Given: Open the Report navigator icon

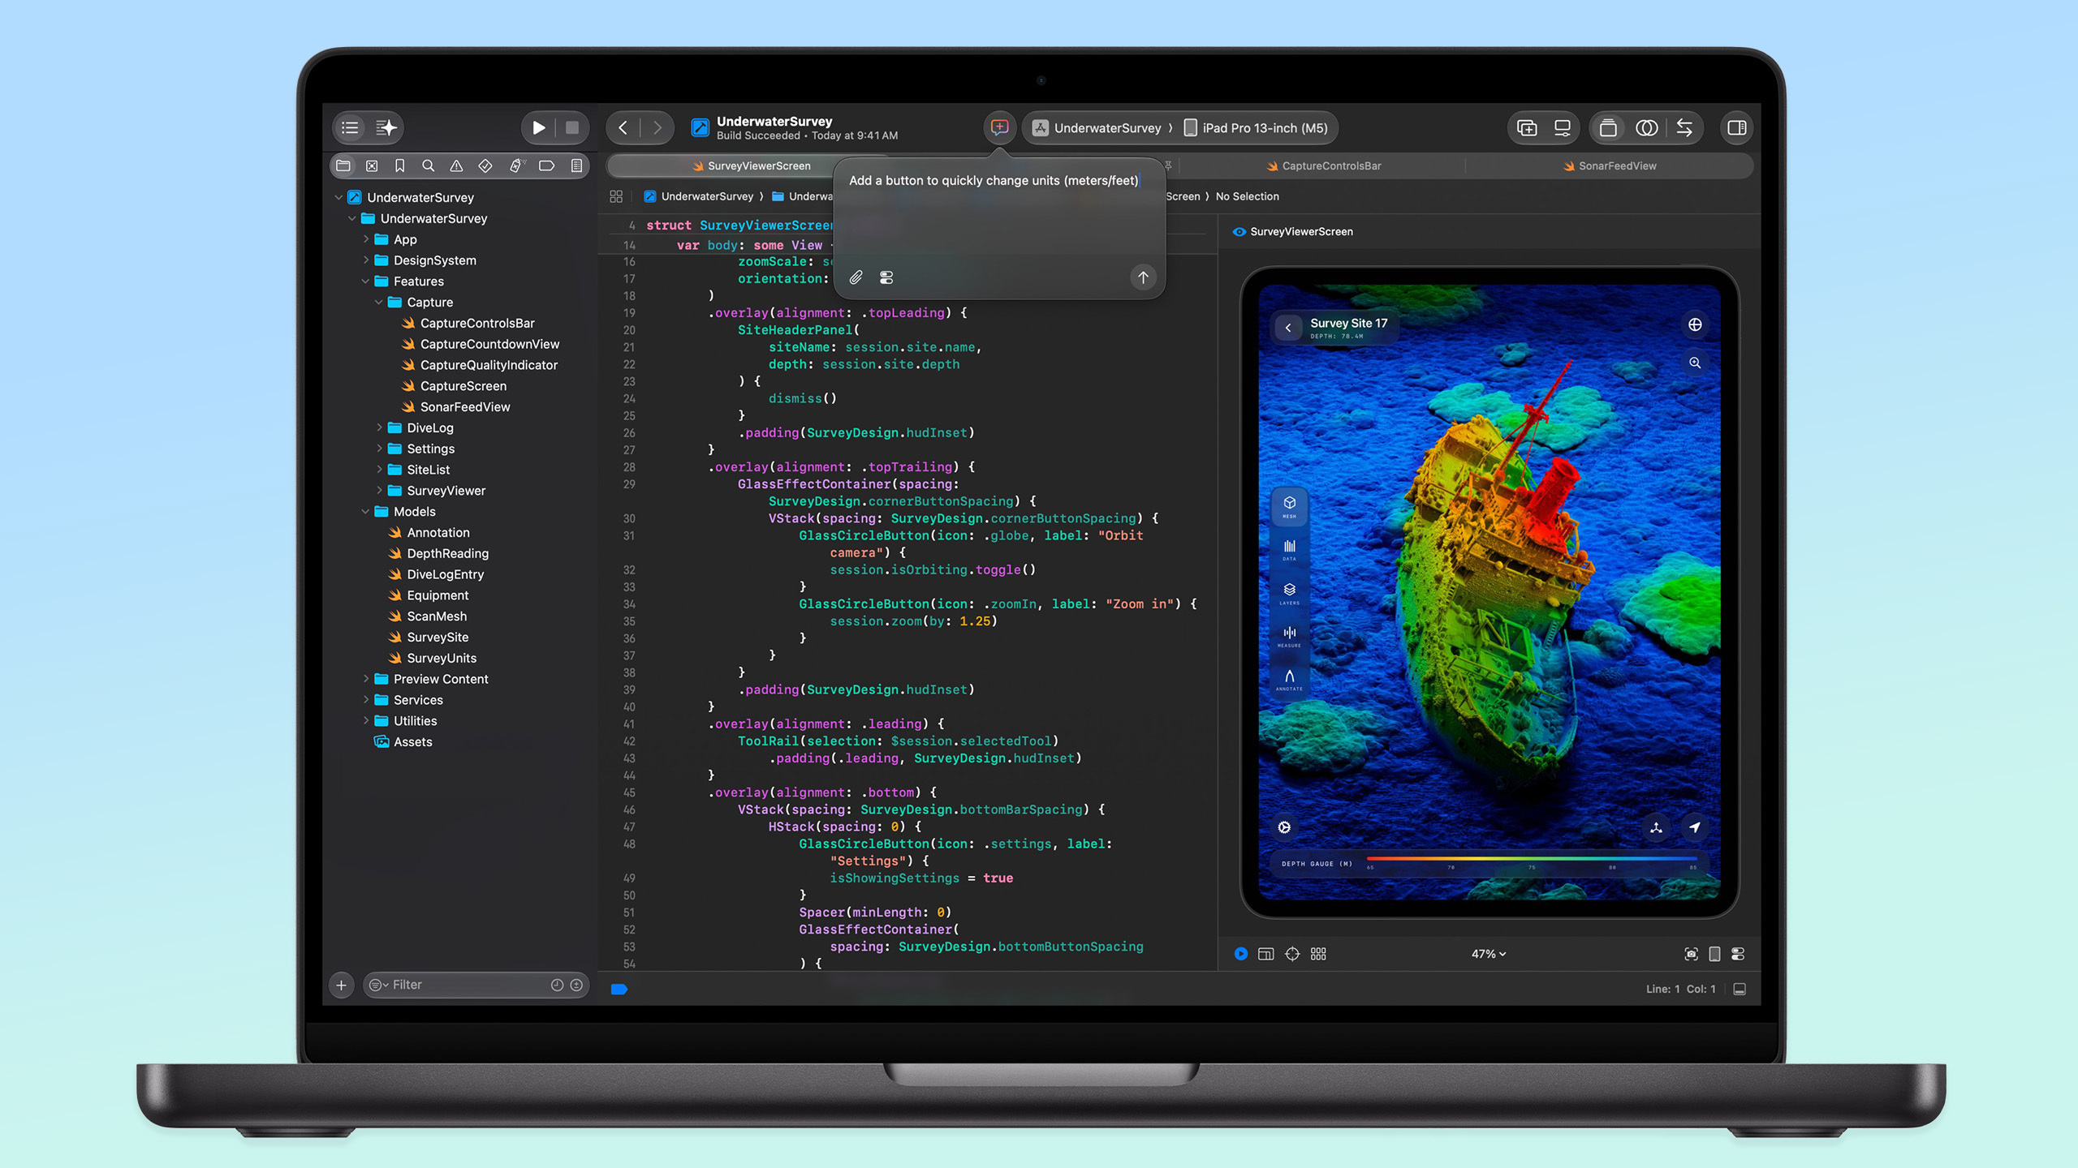Looking at the screenshot, I should 576,165.
